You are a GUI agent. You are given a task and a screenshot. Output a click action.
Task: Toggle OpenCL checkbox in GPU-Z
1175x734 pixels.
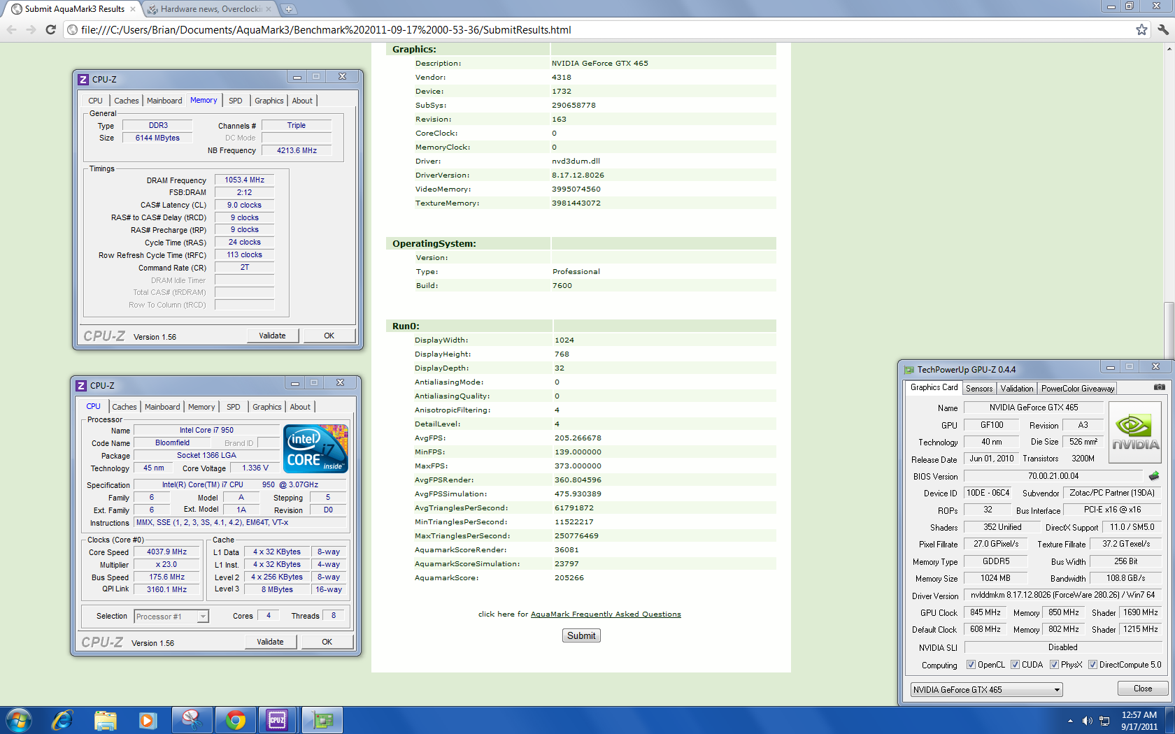971,665
